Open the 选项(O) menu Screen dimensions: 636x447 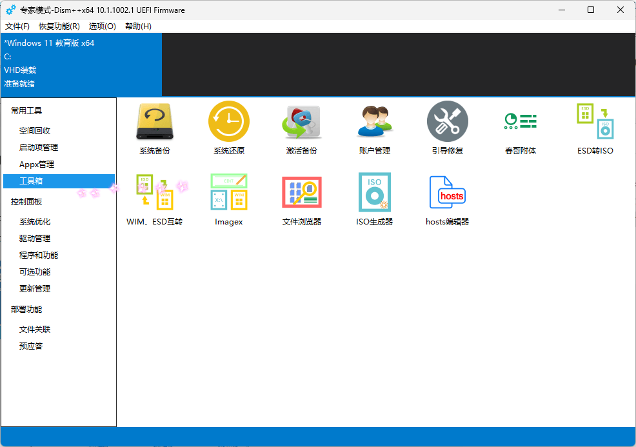pyautogui.click(x=102, y=26)
